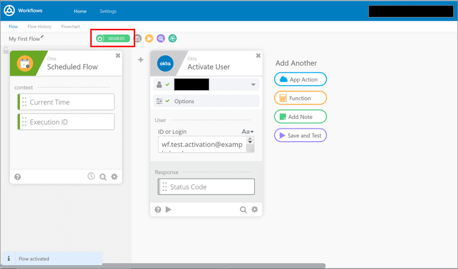Toggle the flow lock icon
Viewport: 458px width, 269px height.
[x=6, y=50]
